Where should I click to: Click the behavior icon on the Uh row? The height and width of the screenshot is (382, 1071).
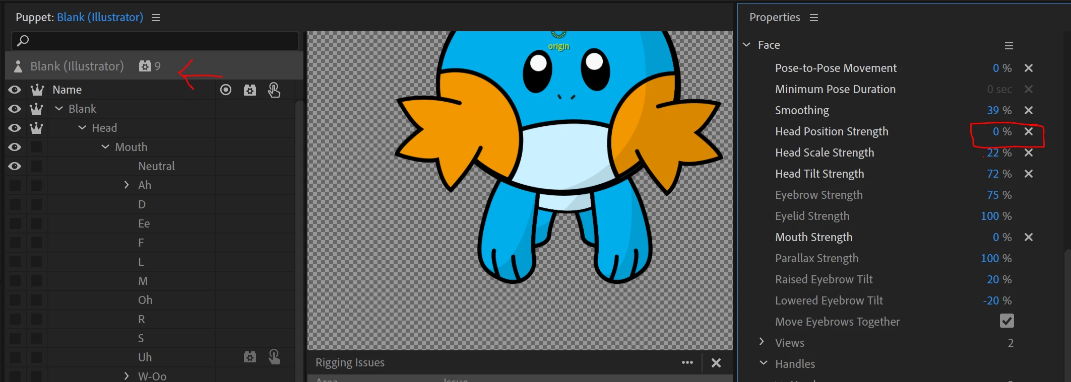coord(250,357)
